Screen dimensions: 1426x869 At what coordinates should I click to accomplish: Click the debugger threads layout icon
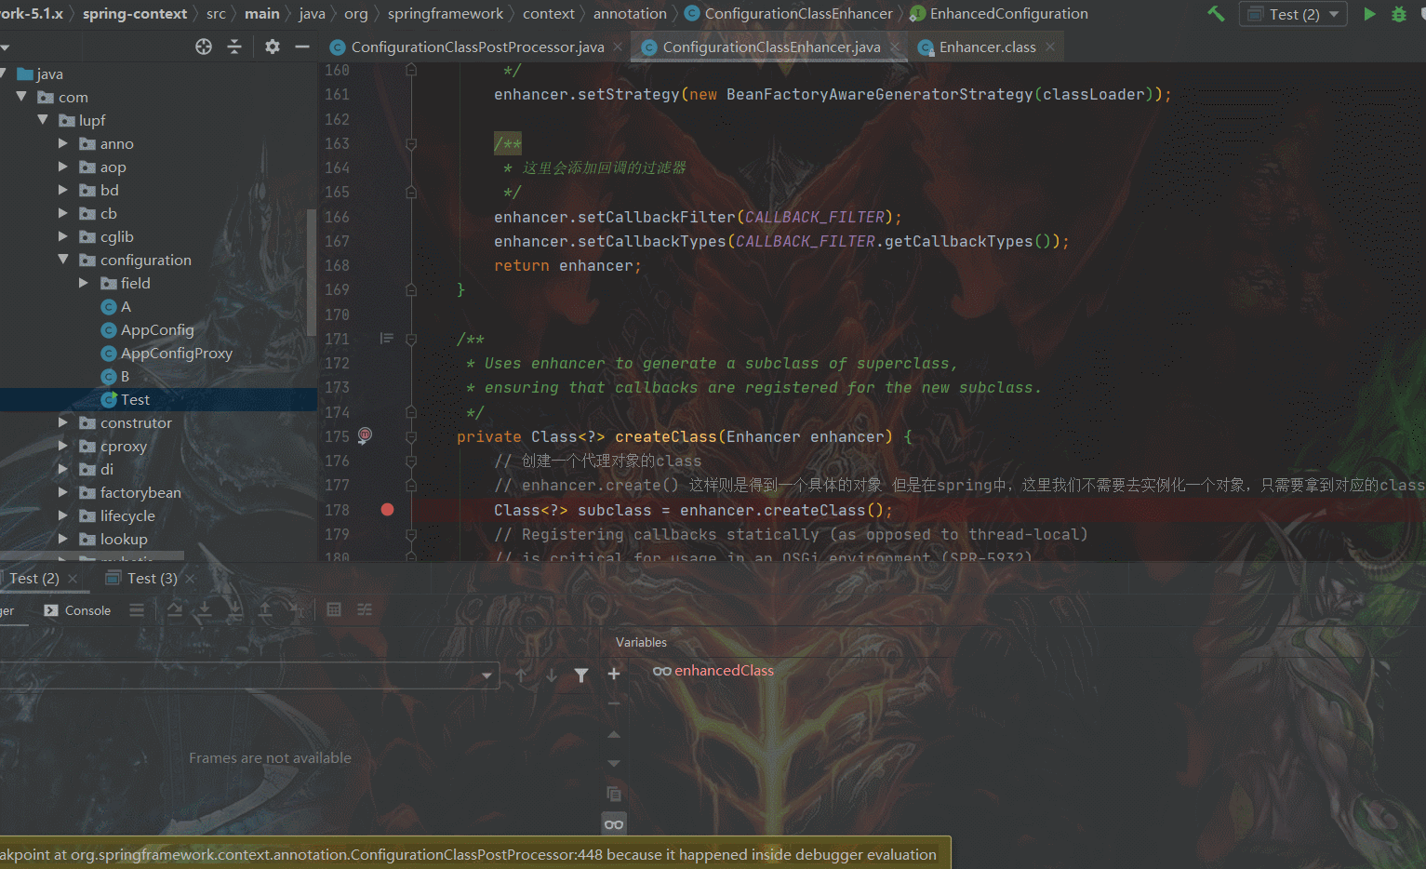137,610
